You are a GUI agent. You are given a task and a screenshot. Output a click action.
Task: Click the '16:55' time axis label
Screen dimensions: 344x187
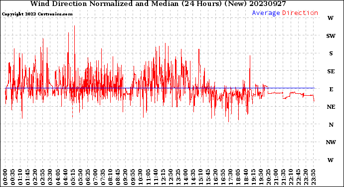coord(223,177)
